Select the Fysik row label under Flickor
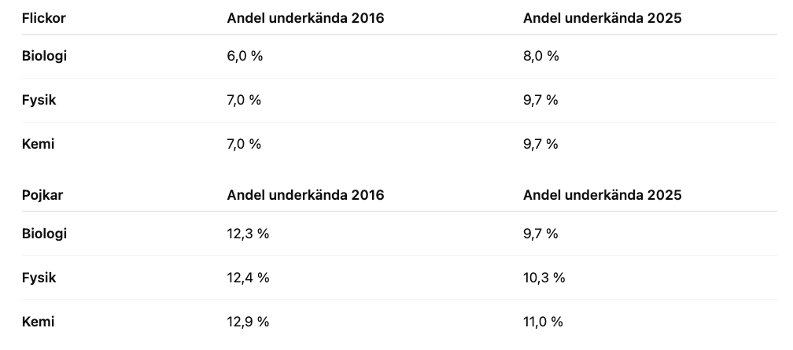The height and width of the screenshot is (350, 793). click(x=39, y=100)
